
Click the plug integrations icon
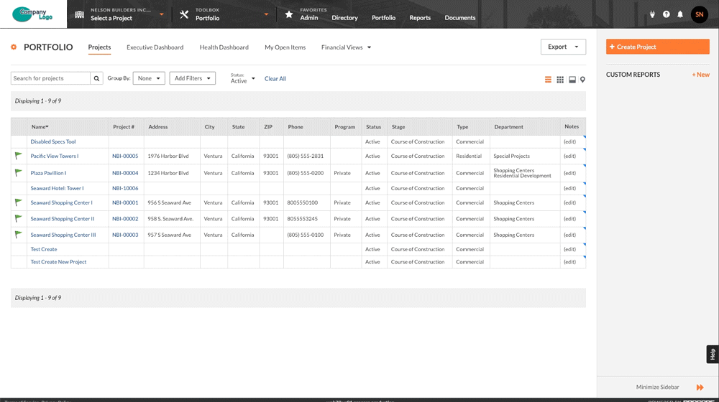tap(653, 14)
